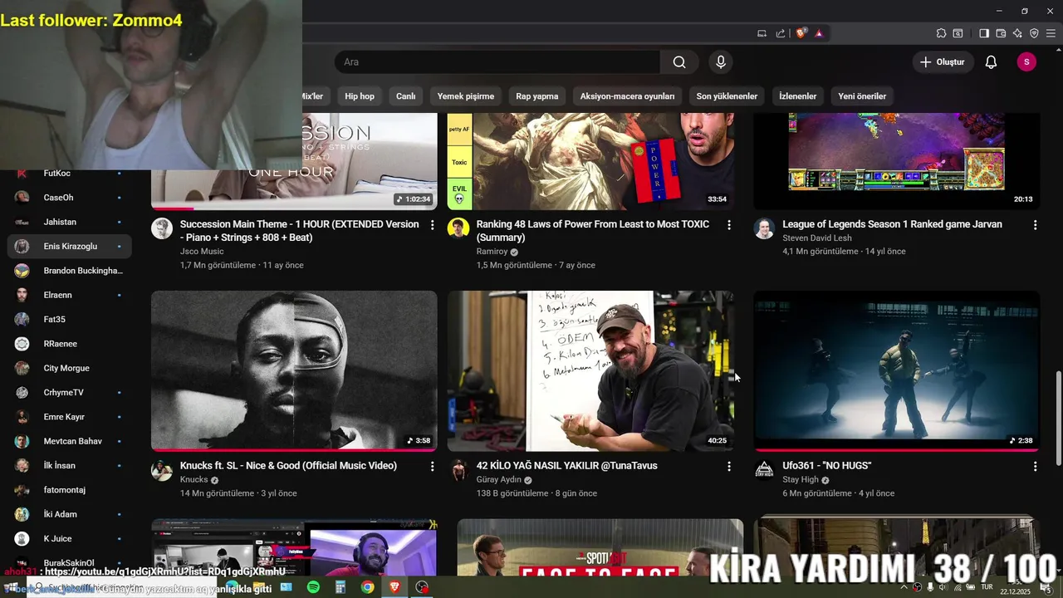Viewport: 1063px width, 598px height.
Task: Open Knucks channel avatar icon
Action: 162,471
